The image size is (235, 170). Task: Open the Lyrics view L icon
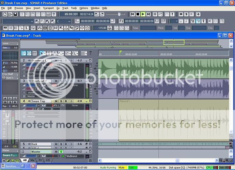coord(26,28)
